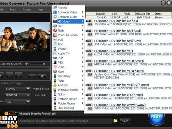Image resolution: width=172 pixels, height=129 pixels.
Task: Click the Xbox logo icon
Action: pos(55,71)
